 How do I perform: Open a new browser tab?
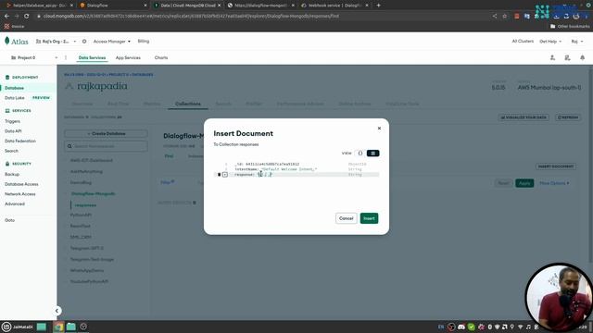pos(378,6)
